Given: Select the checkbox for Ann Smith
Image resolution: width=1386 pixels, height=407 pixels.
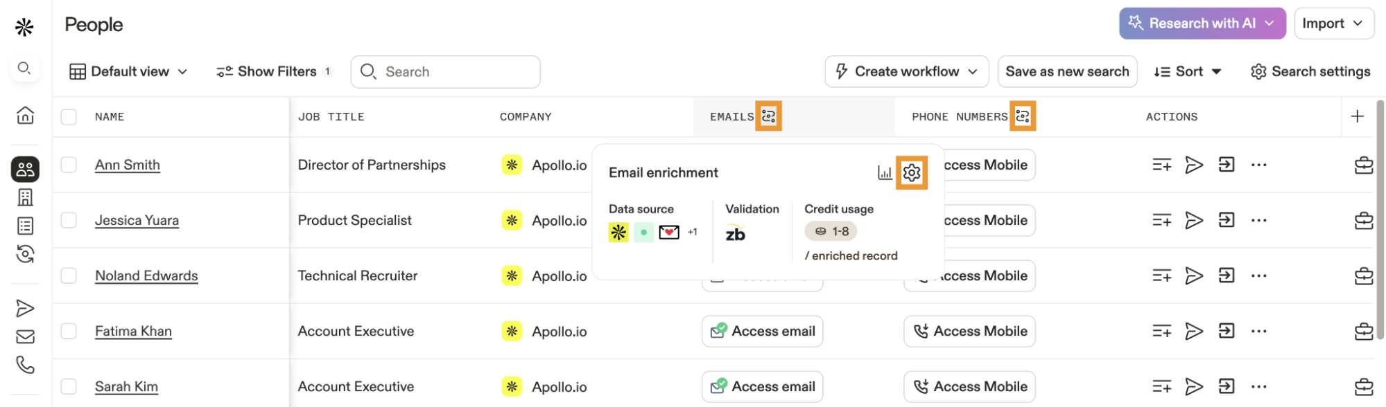Looking at the screenshot, I should (x=69, y=165).
